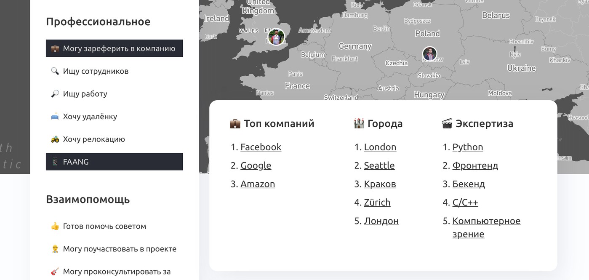Click the couch icon beside 'Хочу удалёнку'
Screen dimensions: 589x280
tap(55, 117)
